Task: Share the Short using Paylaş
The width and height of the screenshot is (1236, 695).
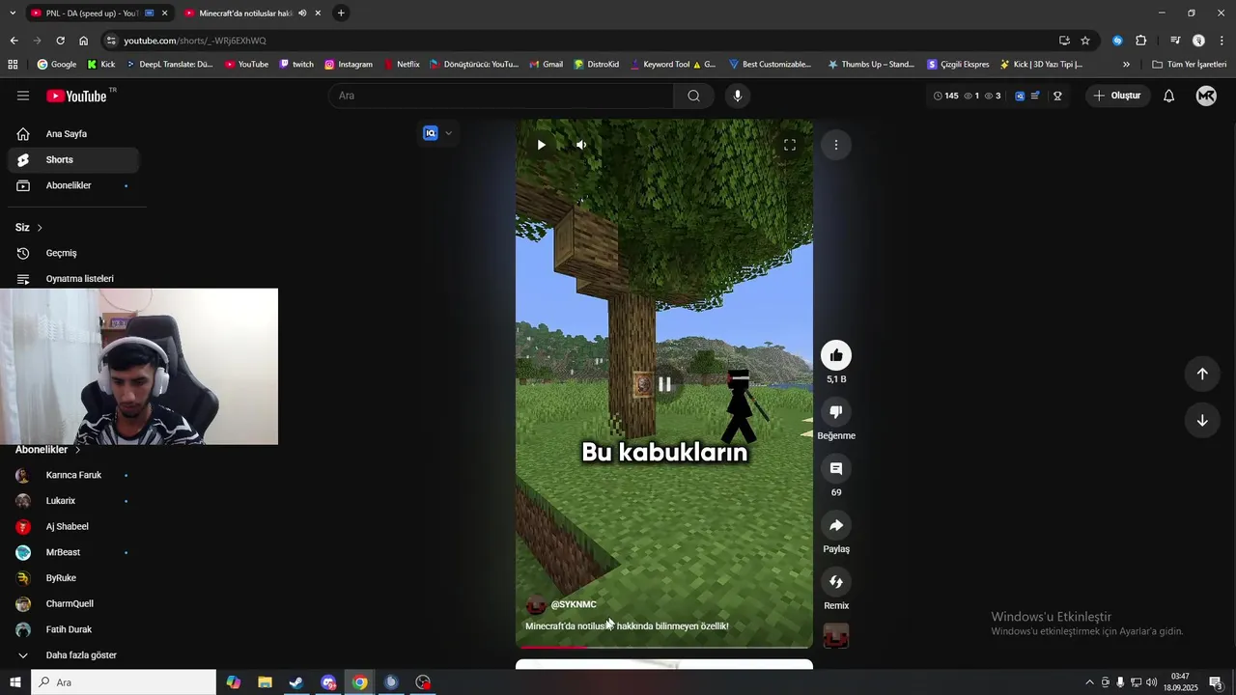Action: (x=836, y=525)
